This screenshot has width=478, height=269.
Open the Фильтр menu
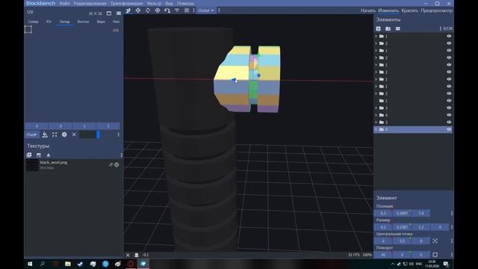point(154,3)
